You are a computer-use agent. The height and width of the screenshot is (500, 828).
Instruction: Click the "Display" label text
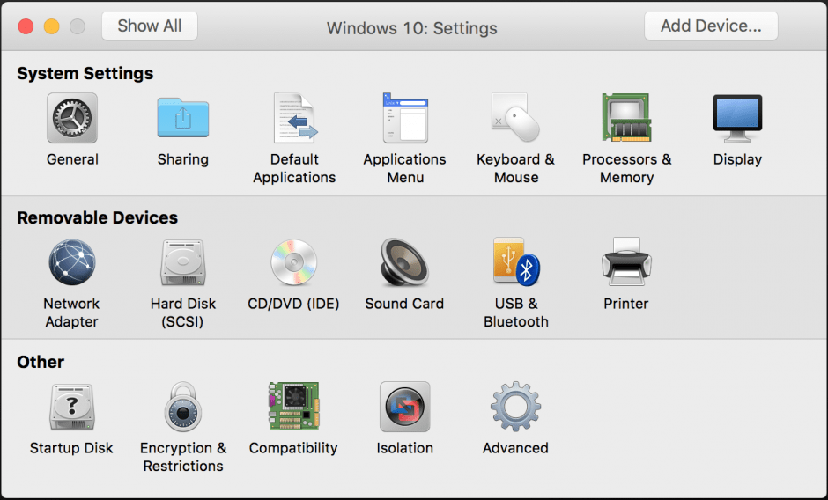pyautogui.click(x=737, y=159)
